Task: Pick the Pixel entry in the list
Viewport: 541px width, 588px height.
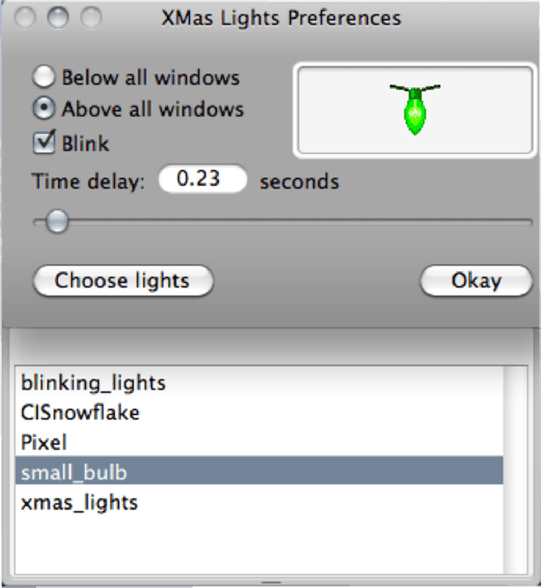Action: click(x=44, y=442)
